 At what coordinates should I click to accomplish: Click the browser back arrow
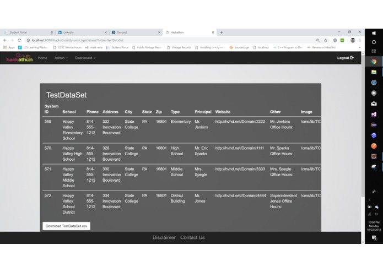pos(5,40)
